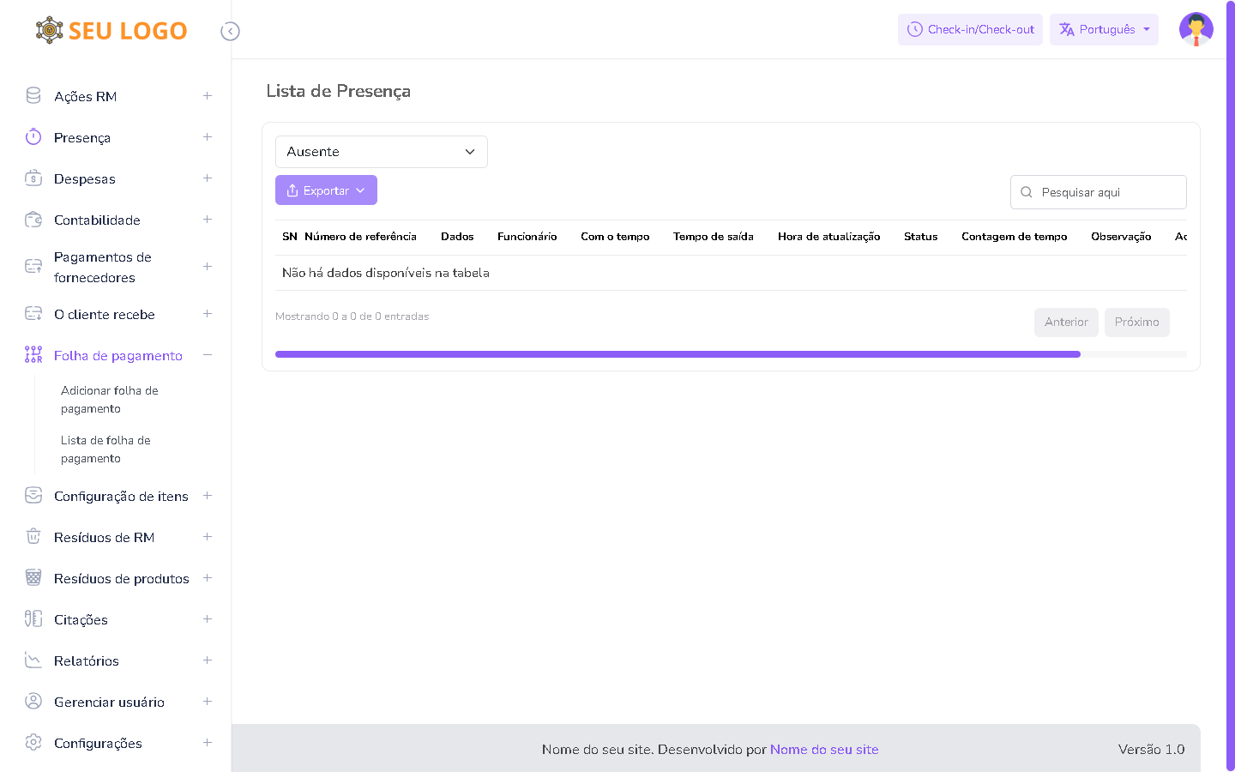The height and width of the screenshot is (772, 1235).
Task: Click the Ações RM database icon
Action: 33,96
